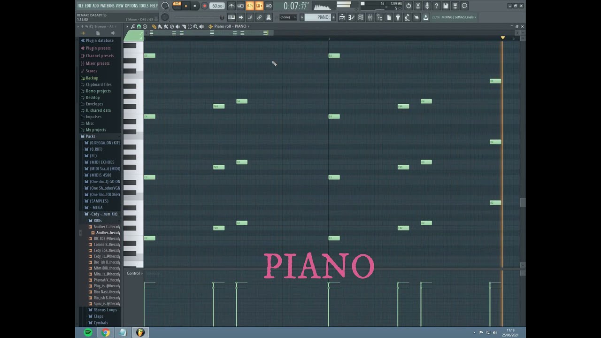Stop playback with the stop button
This screenshot has width=601, height=338.
[195, 6]
